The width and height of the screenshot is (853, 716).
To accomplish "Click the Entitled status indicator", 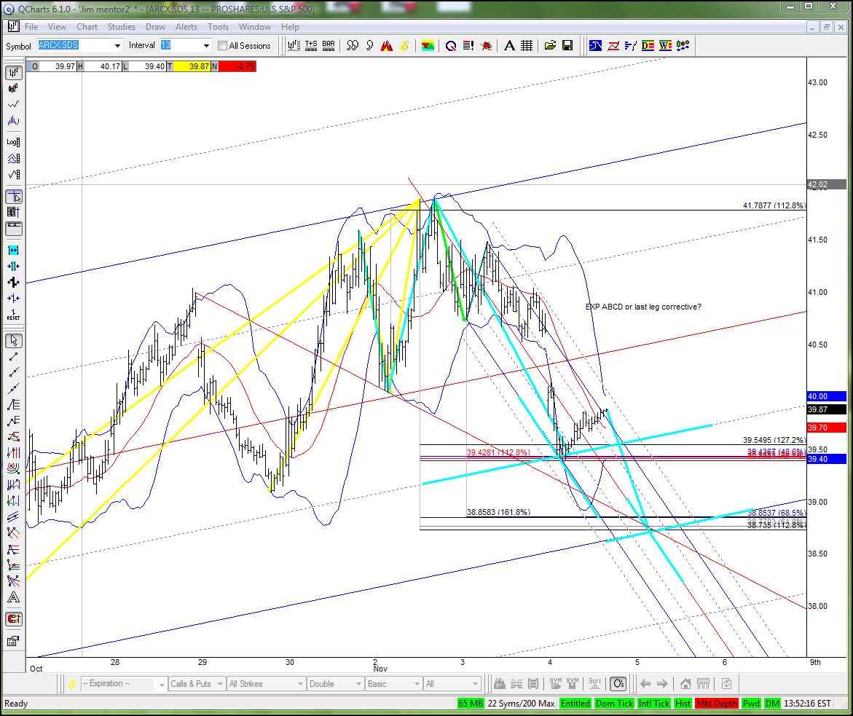I will (x=575, y=704).
